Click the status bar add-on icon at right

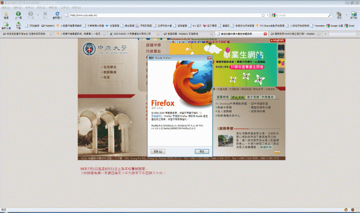[346, 210]
